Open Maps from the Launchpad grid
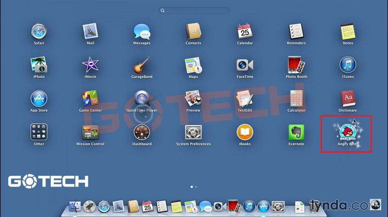 (193, 65)
